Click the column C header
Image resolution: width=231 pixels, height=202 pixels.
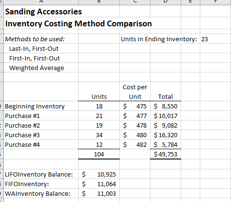[135, 2]
